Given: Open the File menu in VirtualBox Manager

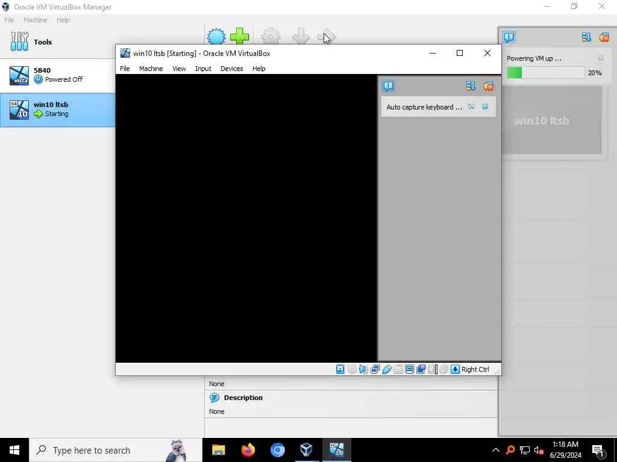Looking at the screenshot, I should pyautogui.click(x=9, y=20).
